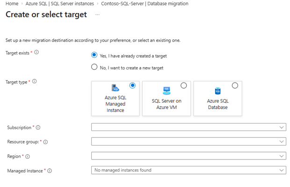This screenshot has height=187, width=290.
Task: Click the info icon beside Managed Instance label
Action: coord(50,171)
